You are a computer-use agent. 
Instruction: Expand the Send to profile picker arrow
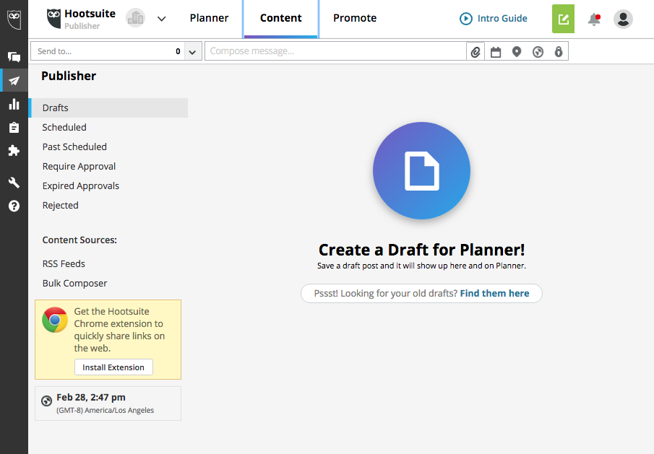pyautogui.click(x=193, y=52)
